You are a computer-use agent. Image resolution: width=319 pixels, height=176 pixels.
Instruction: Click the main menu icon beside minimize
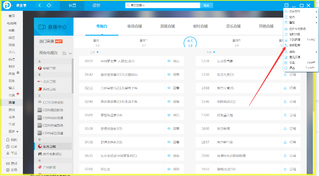(286, 5)
